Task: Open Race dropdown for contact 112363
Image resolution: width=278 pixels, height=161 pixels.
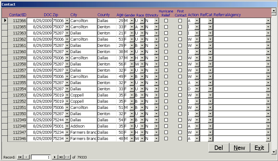Action: (x=142, y=33)
